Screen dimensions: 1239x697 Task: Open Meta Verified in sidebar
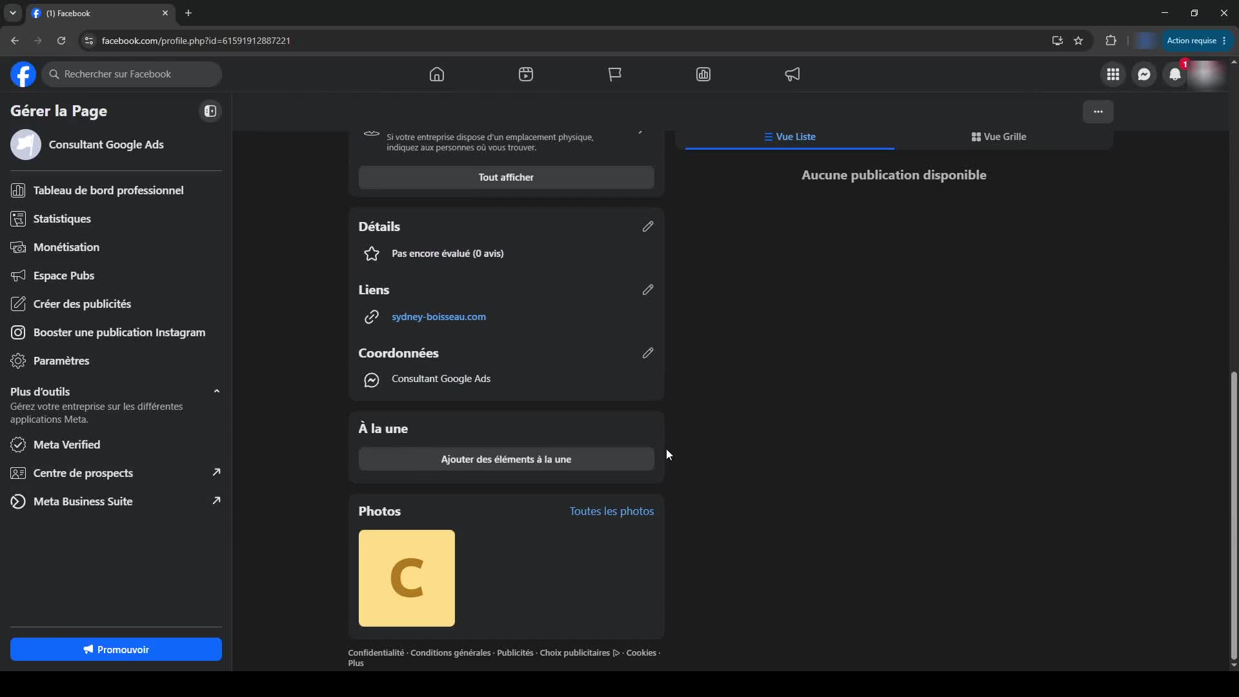pyautogui.click(x=116, y=445)
